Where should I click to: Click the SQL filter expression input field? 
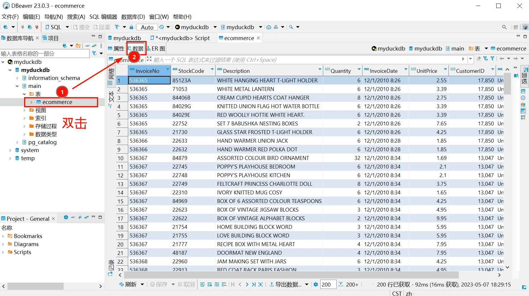click(306, 60)
